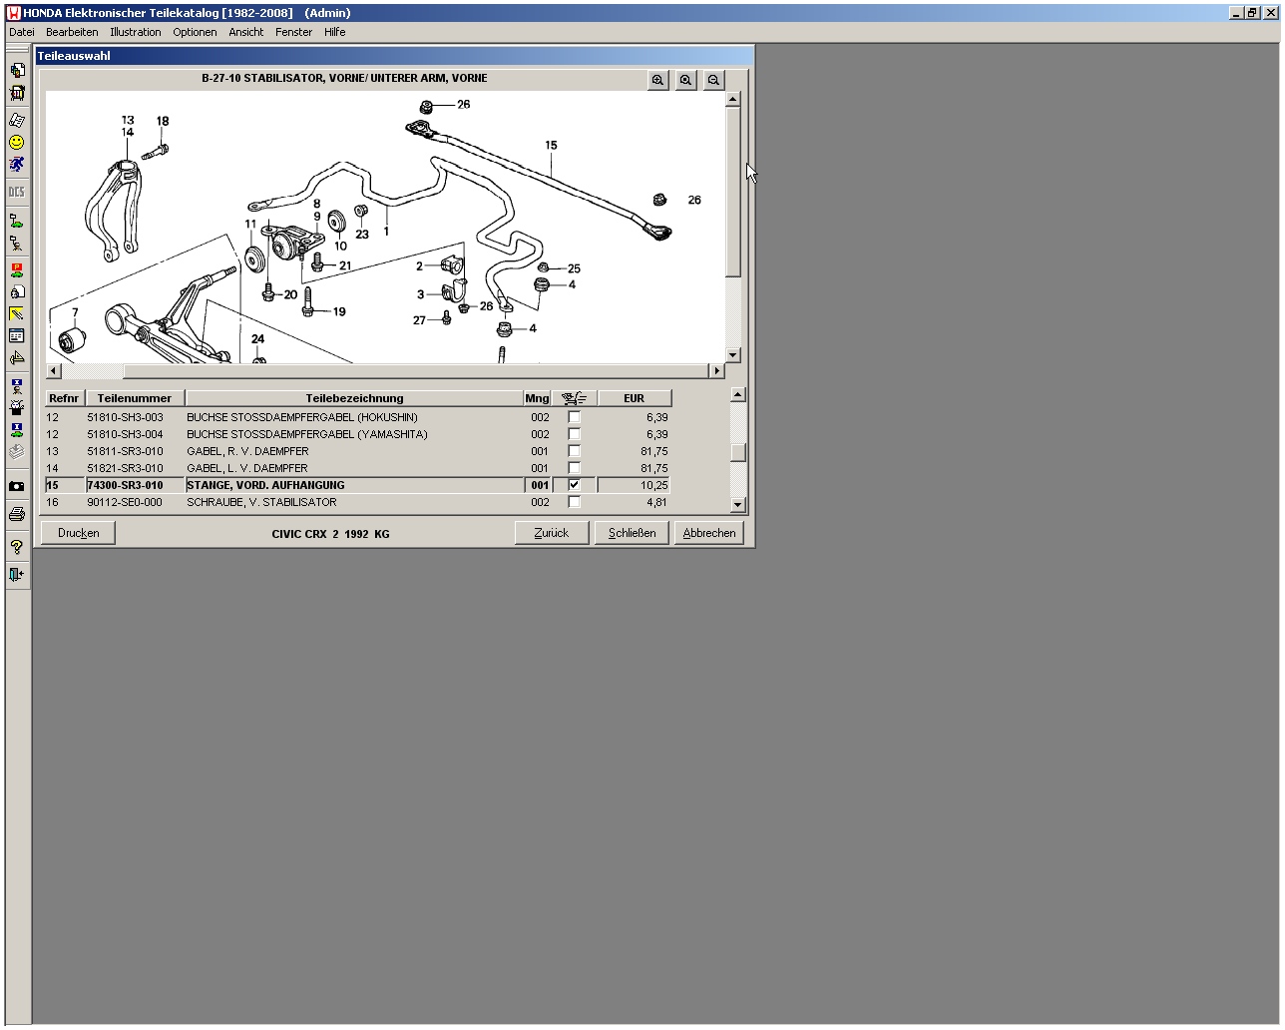Click the yellow question mark help icon
The width and height of the screenshot is (1285, 1030).
(17, 547)
